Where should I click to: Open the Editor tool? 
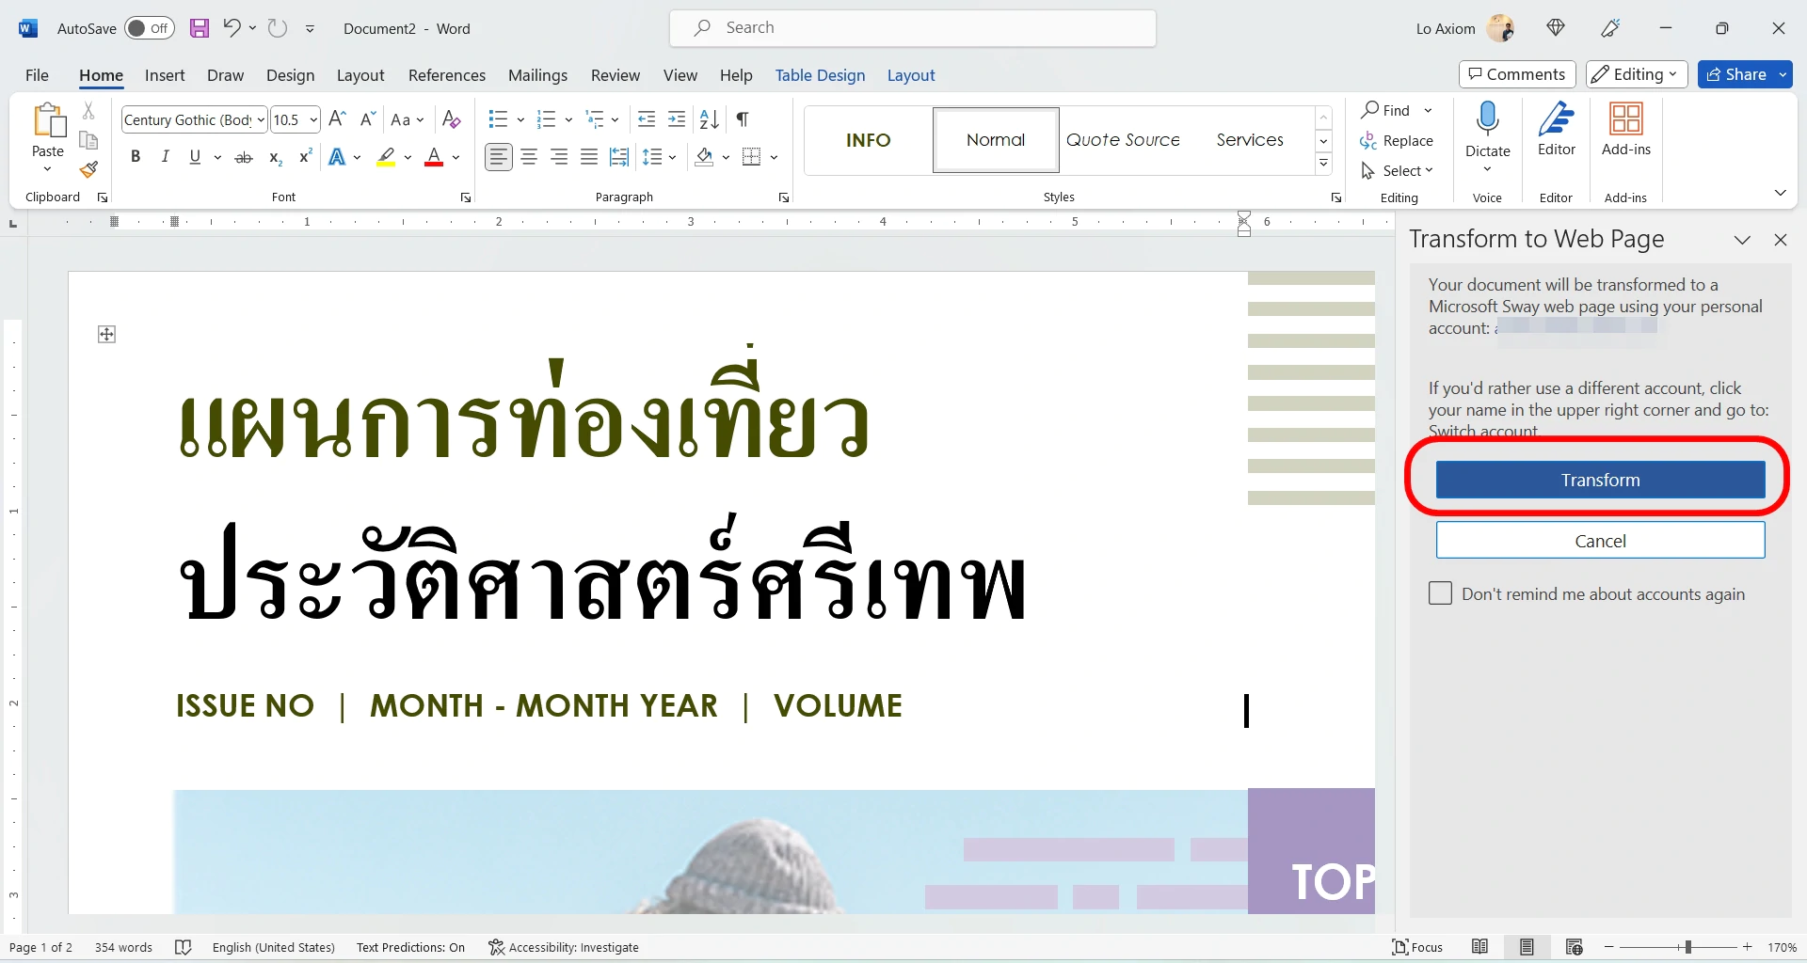(x=1557, y=130)
